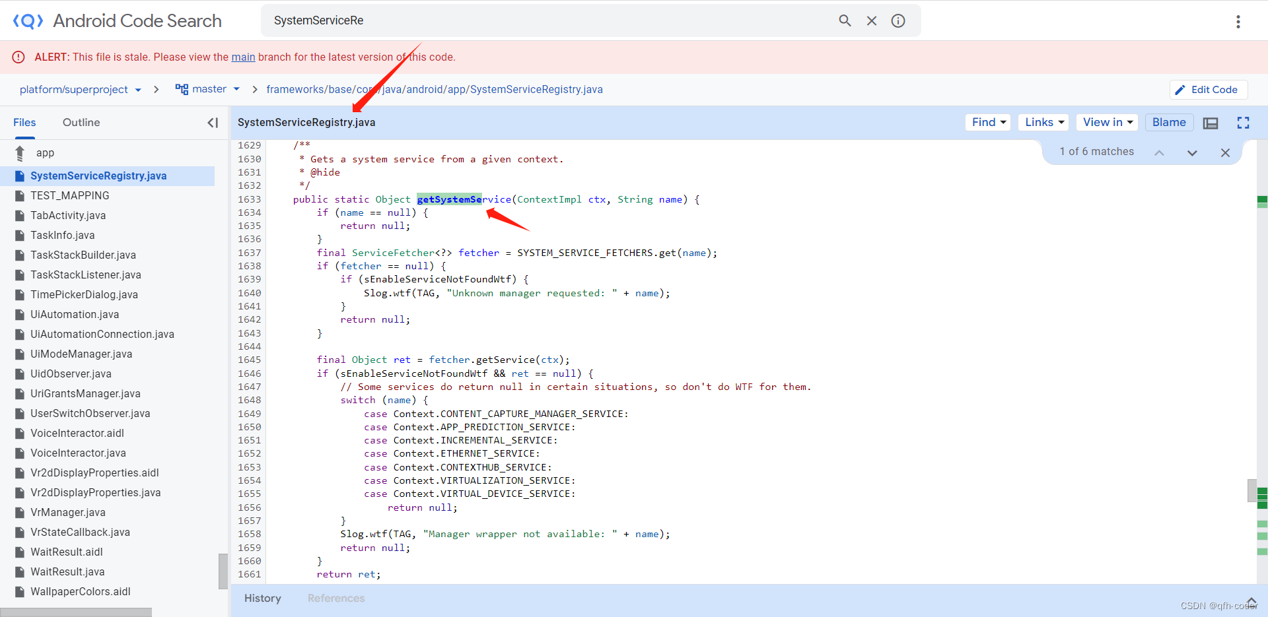The height and width of the screenshot is (617, 1268).
Task: Click the file list vertical scrollbar
Action: [x=223, y=571]
